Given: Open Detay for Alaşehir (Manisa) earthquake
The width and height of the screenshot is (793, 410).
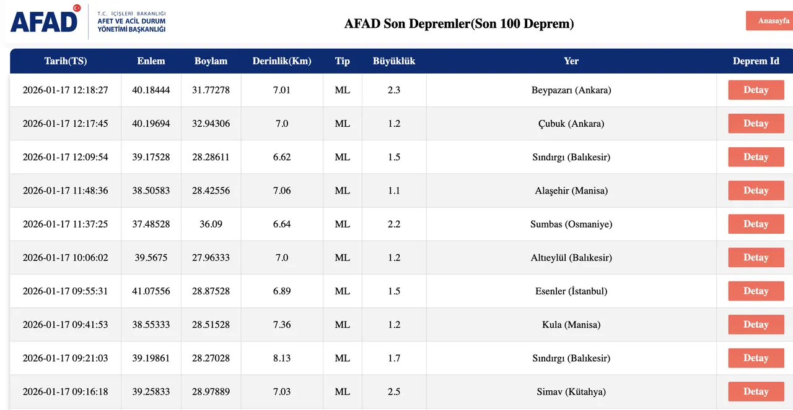Looking at the screenshot, I should [x=756, y=190].
